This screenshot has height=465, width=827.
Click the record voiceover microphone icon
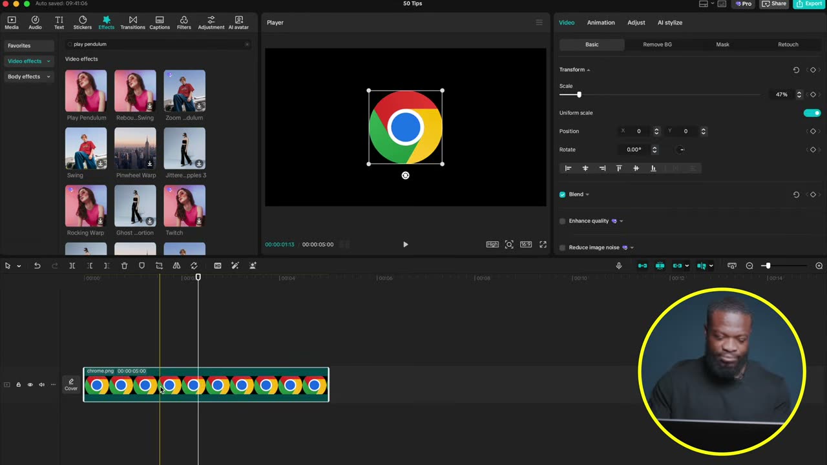pyautogui.click(x=618, y=265)
